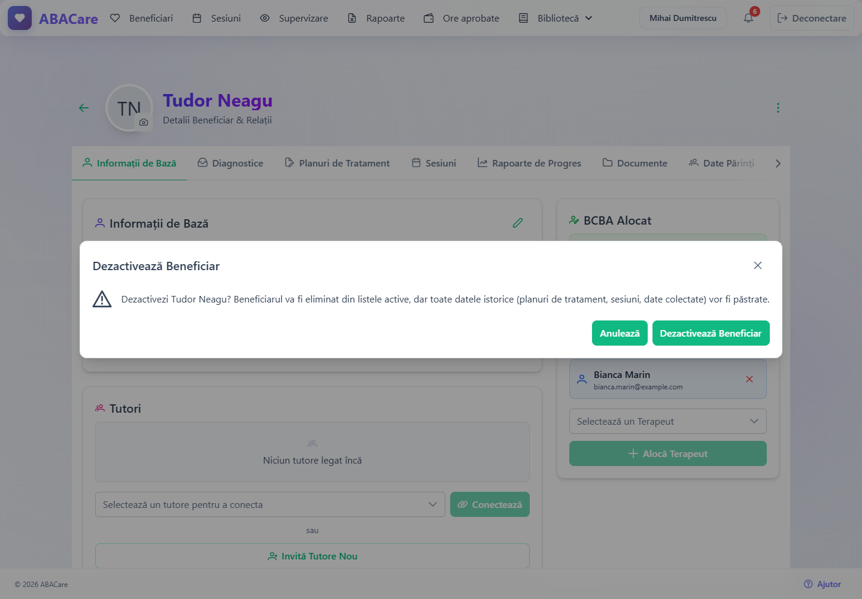Click the back arrow beside Tudor Neagu
Image resolution: width=862 pixels, height=599 pixels.
tap(84, 108)
